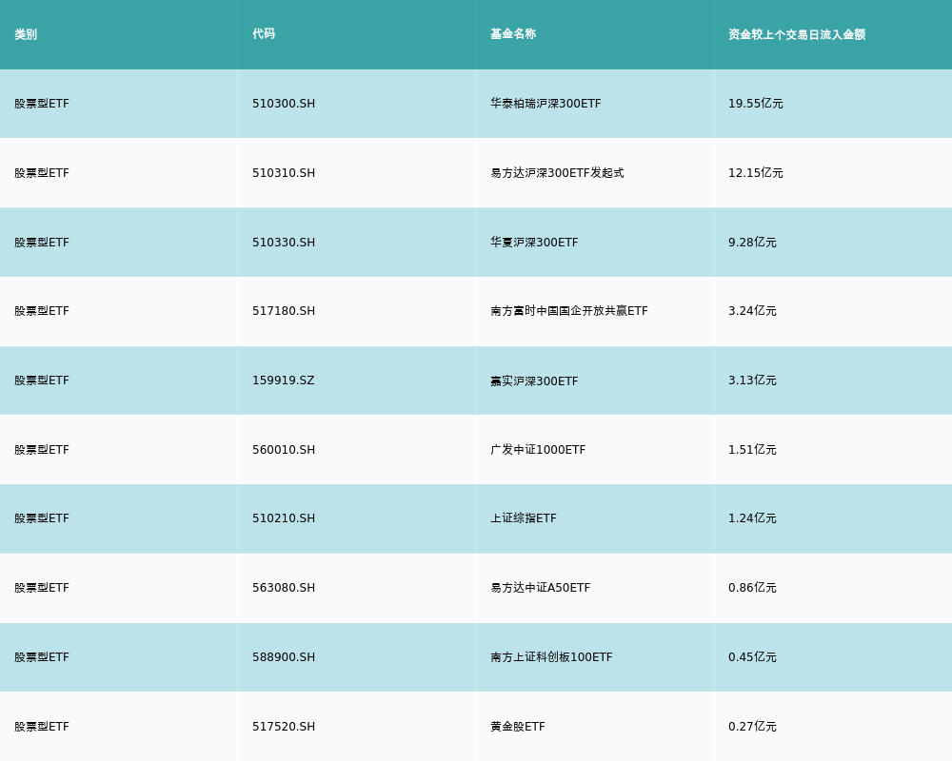Select fund name 广发中证1000ETF
The height and width of the screenshot is (761, 952).
[538, 450]
